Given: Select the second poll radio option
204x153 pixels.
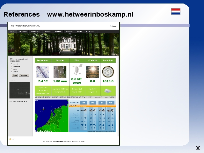Looking at the screenshot, I should point(11,67).
